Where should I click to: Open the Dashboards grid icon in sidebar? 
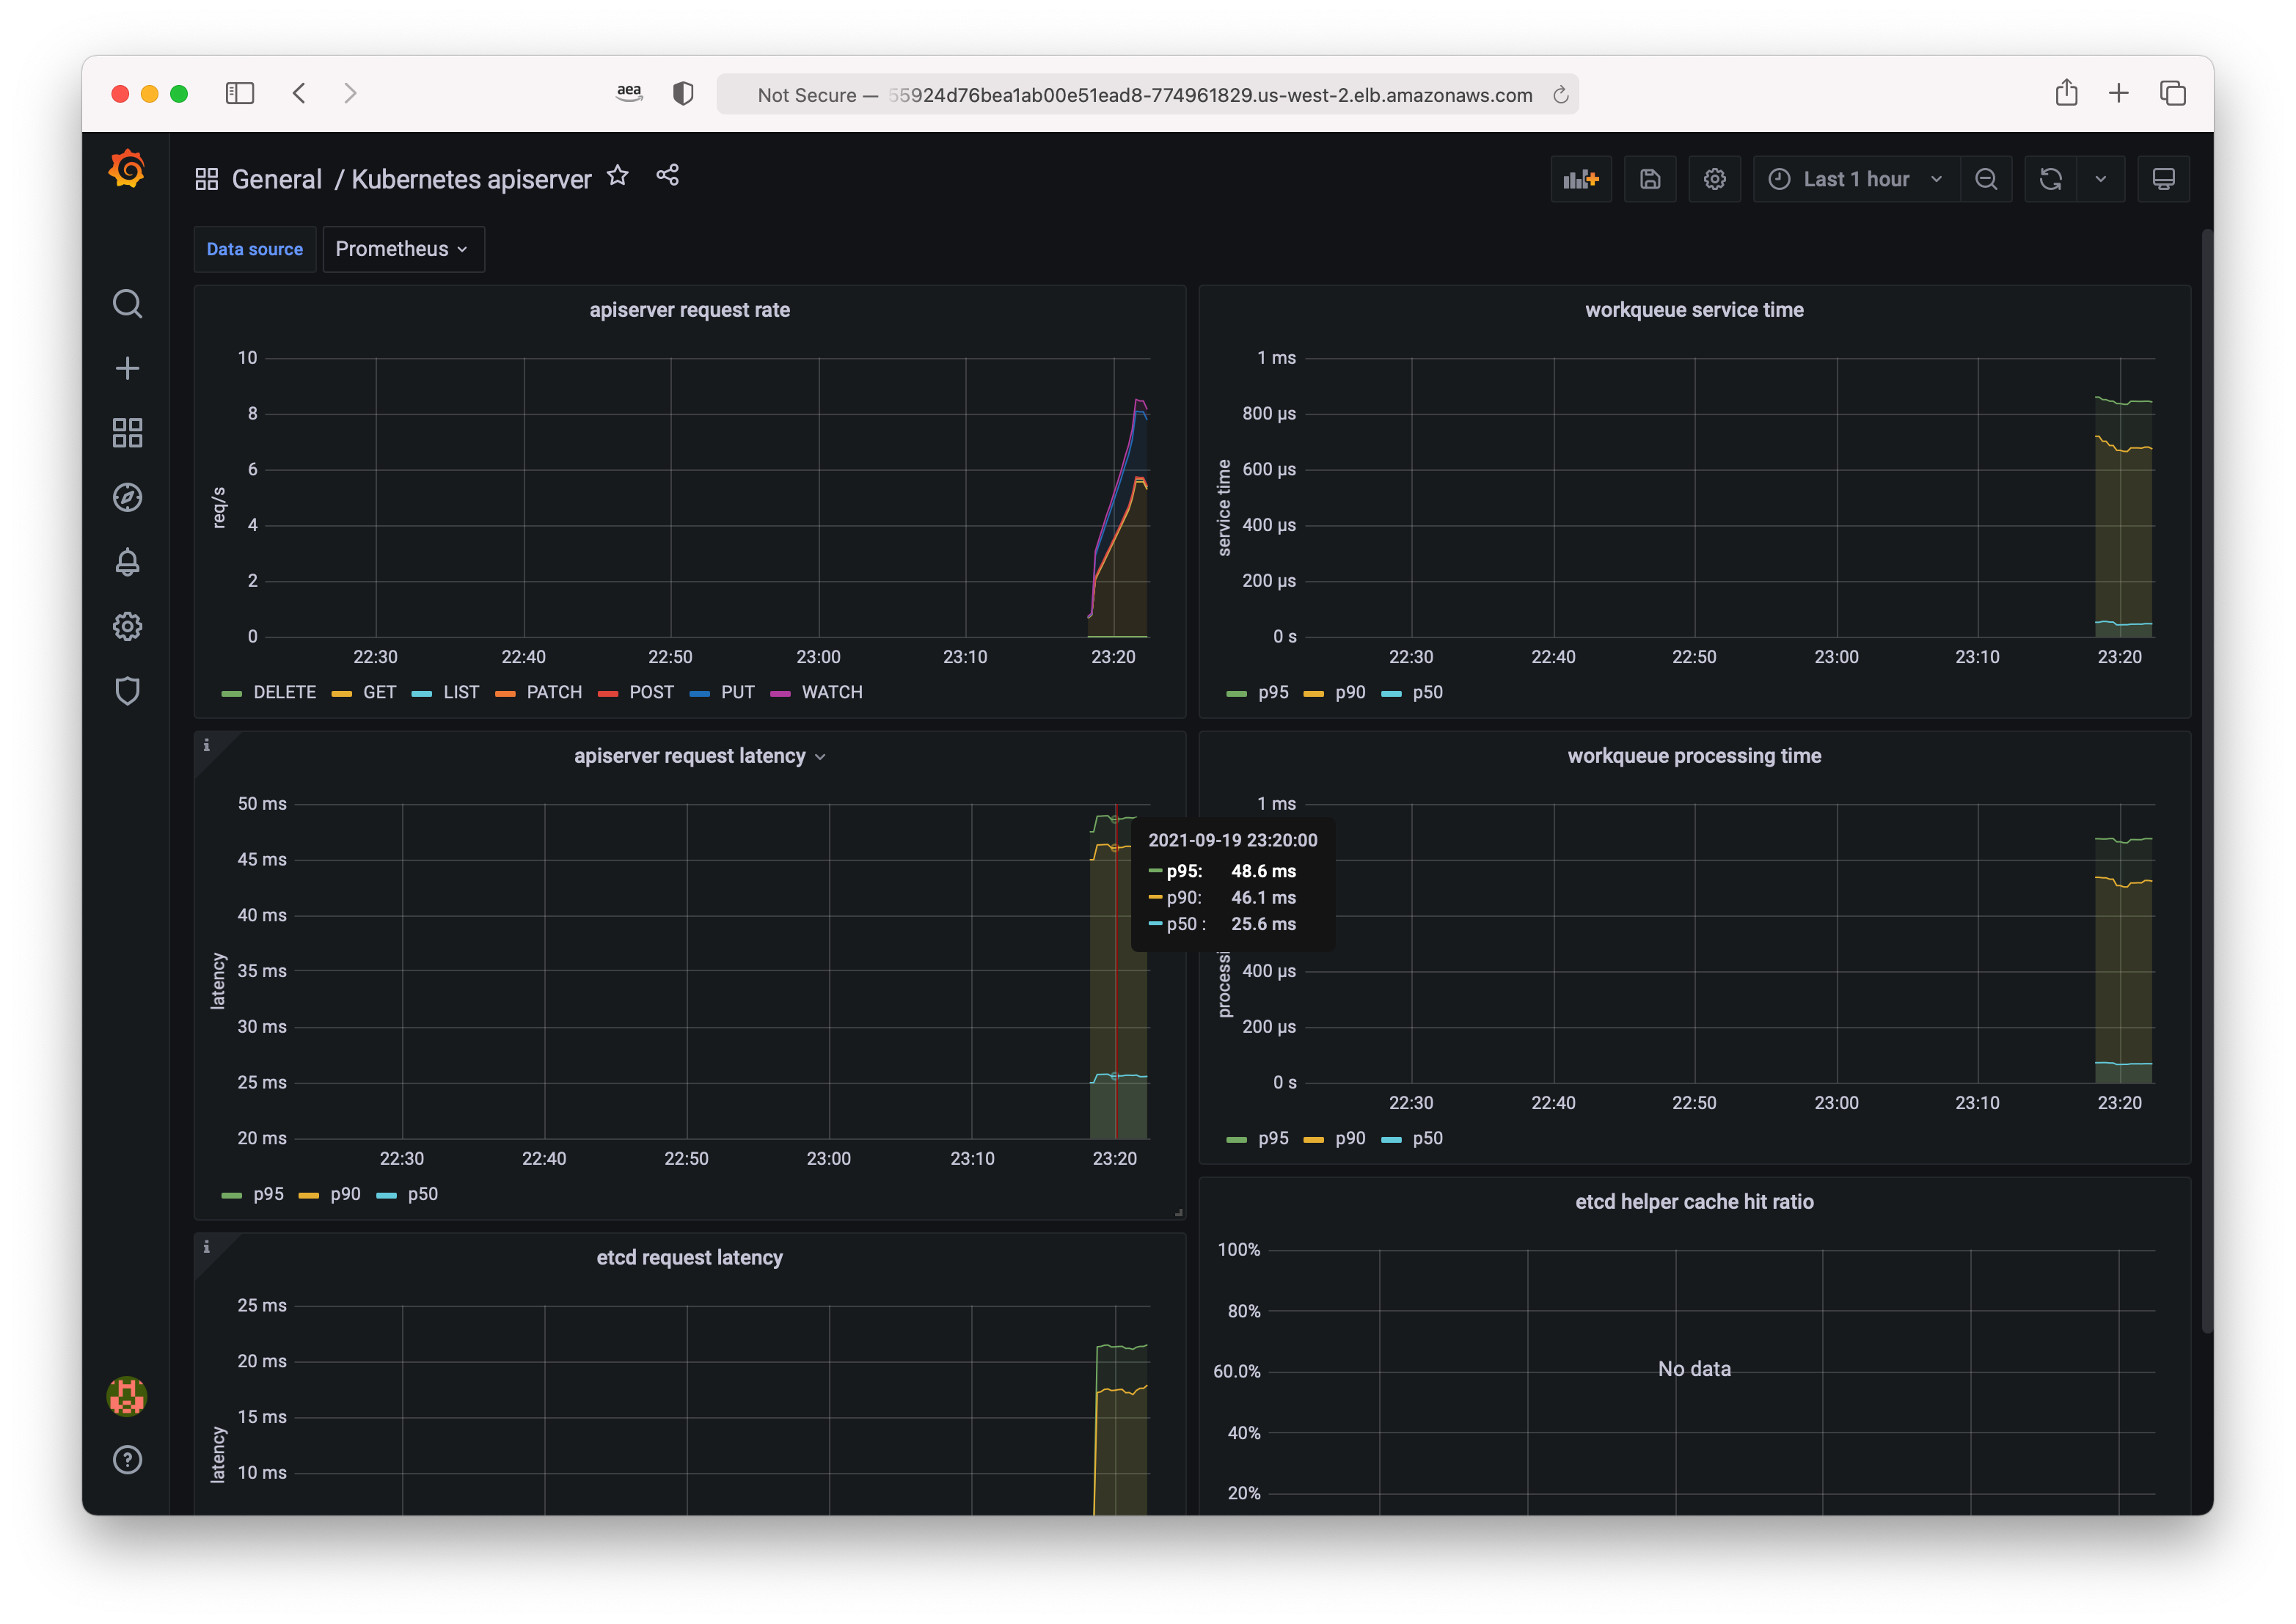coord(127,433)
